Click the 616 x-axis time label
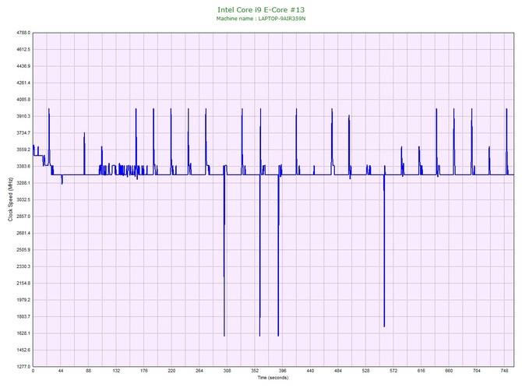 421,371
